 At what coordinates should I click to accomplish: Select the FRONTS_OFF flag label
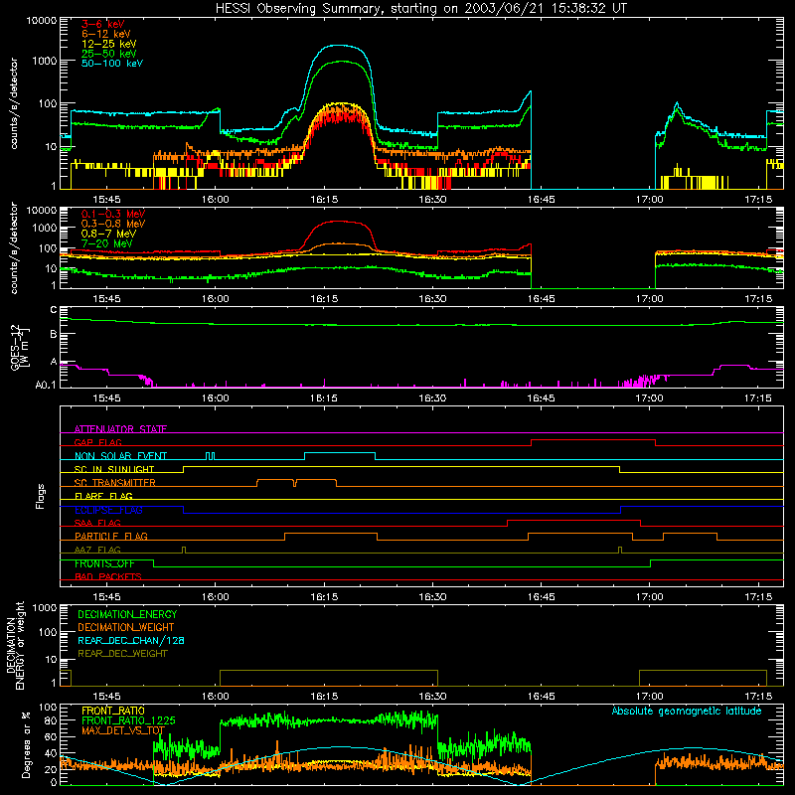(x=104, y=563)
